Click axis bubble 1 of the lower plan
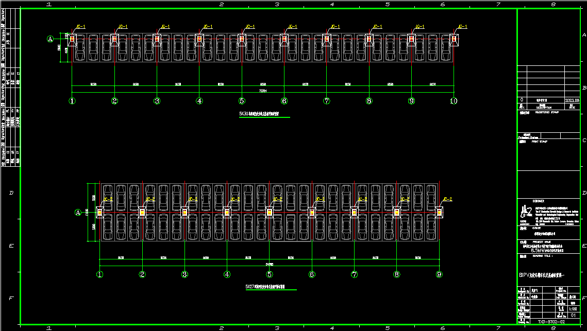Image resolution: width=587 pixels, height=331 pixels. pos(99,274)
